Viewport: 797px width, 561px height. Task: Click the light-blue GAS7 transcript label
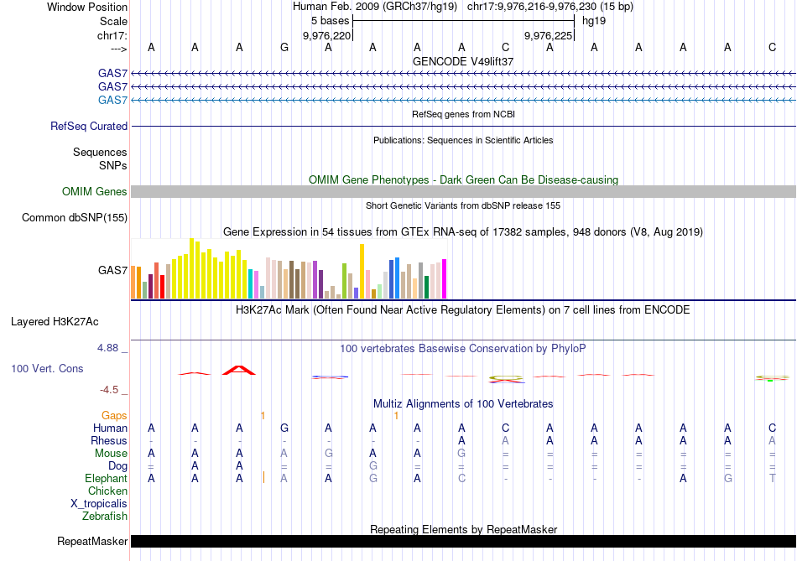tap(113, 100)
